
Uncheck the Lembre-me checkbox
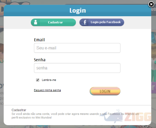pyautogui.click(x=38, y=80)
